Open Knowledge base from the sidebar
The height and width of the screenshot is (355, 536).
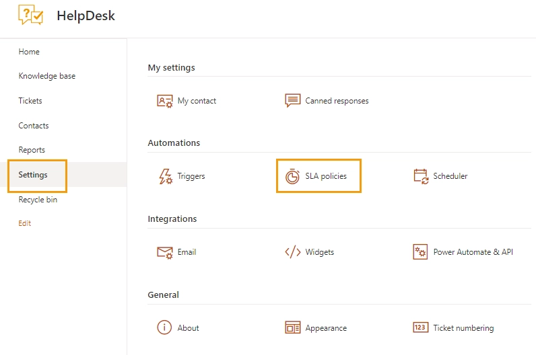pos(47,76)
